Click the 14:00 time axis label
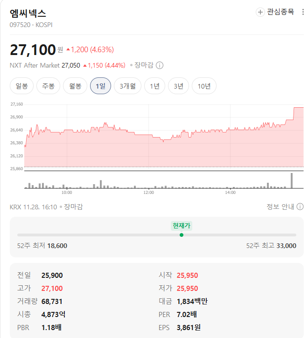 pos(230,193)
